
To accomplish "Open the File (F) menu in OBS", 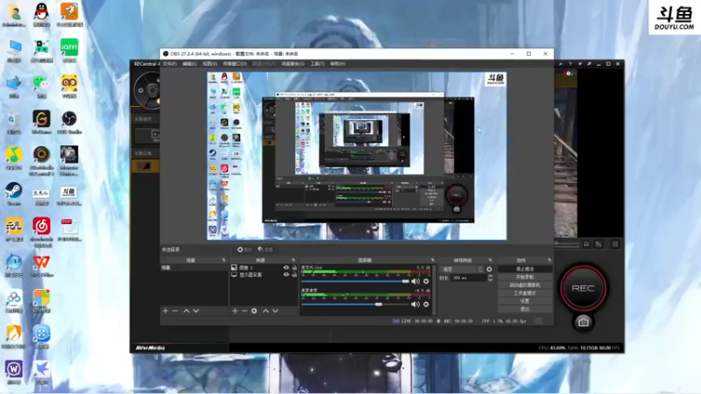I will 169,64.
